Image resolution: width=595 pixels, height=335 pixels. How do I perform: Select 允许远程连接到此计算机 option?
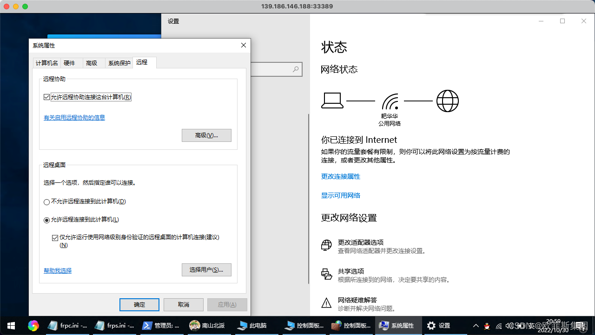coord(46,219)
